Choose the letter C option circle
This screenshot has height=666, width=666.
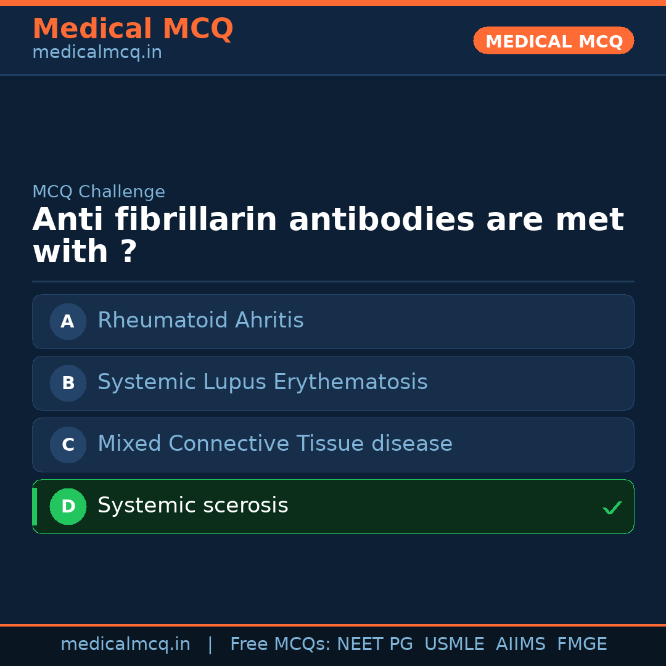68,445
